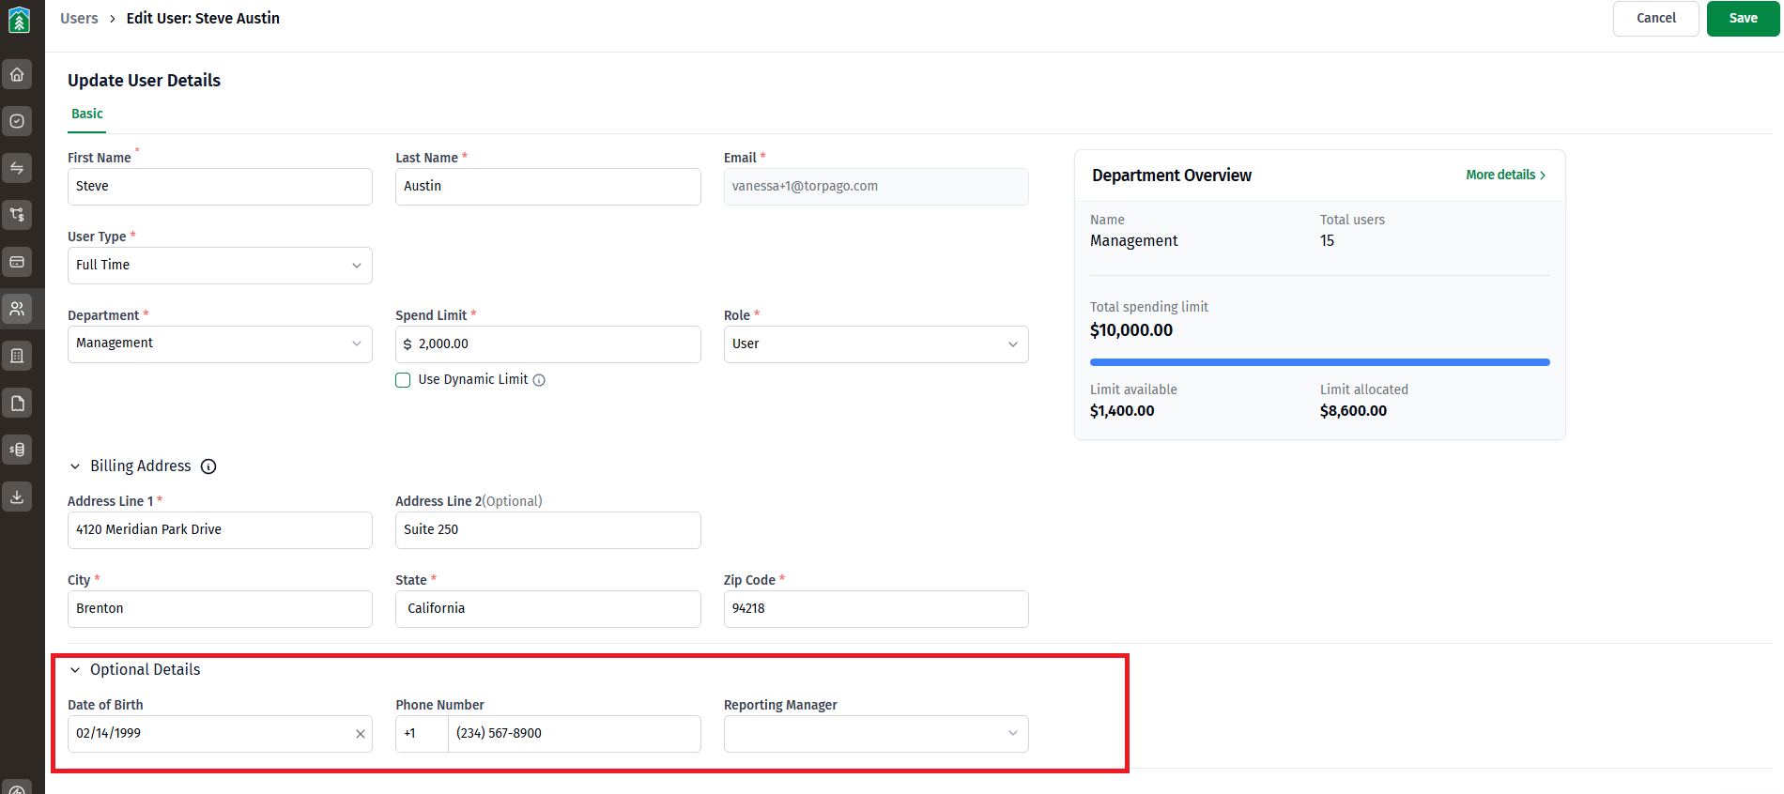Go to Users breadcrumb
This screenshot has width=1784, height=794.
[x=79, y=19]
